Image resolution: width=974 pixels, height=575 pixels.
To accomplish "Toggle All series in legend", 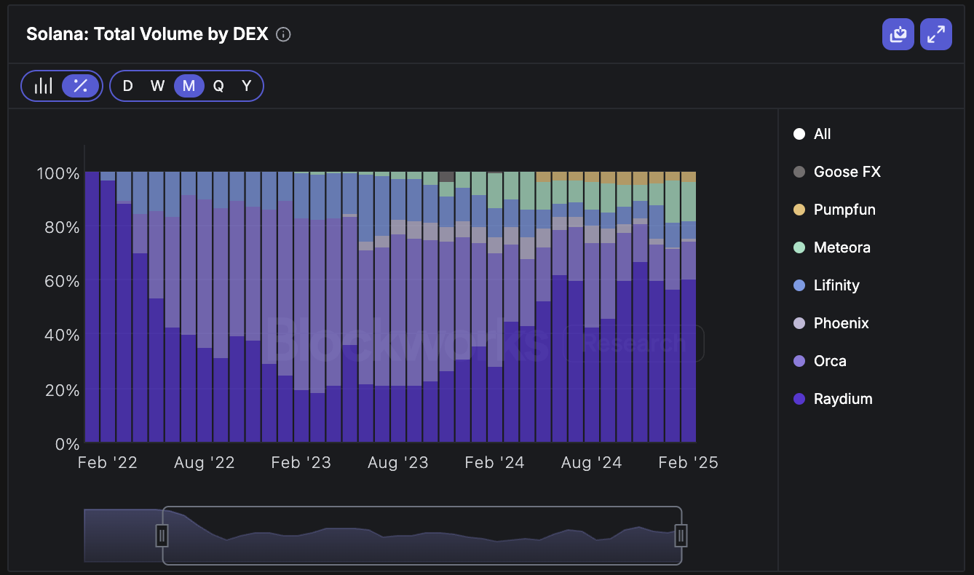I will (x=821, y=134).
